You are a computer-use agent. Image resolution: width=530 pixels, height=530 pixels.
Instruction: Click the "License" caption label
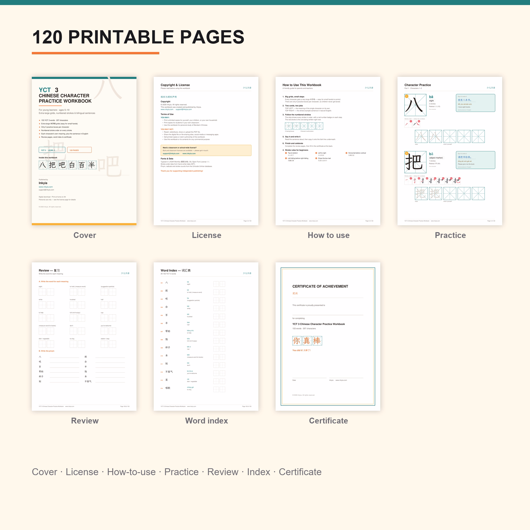[206, 235]
